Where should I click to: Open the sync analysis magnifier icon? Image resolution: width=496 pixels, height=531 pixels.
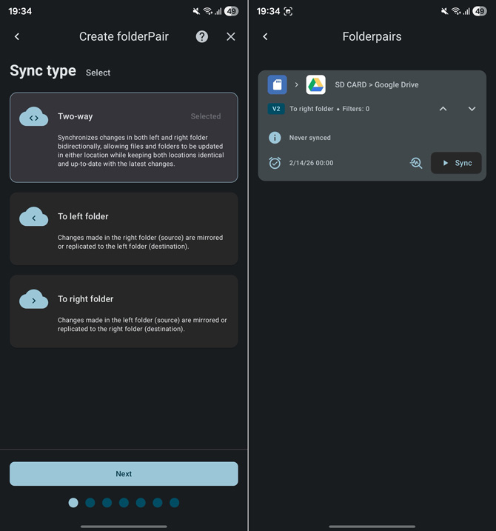click(416, 163)
